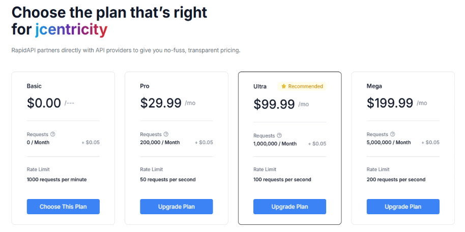The width and height of the screenshot is (465, 232).
Task: Click the $199.99 Mega price
Action: click(x=390, y=103)
